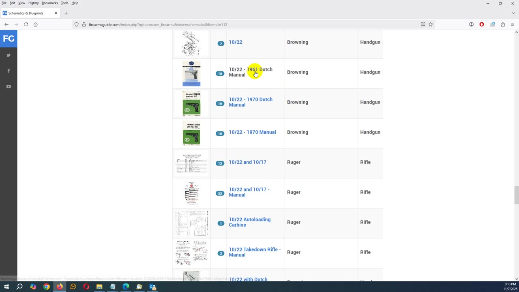Viewport: 519px width, 292px height.
Task: Reload the page with the refresh icon
Action: [26, 24]
